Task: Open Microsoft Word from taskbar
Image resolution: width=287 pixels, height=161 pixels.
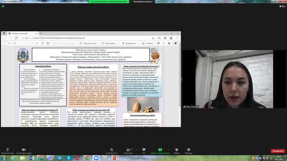Action: [x=32, y=158]
